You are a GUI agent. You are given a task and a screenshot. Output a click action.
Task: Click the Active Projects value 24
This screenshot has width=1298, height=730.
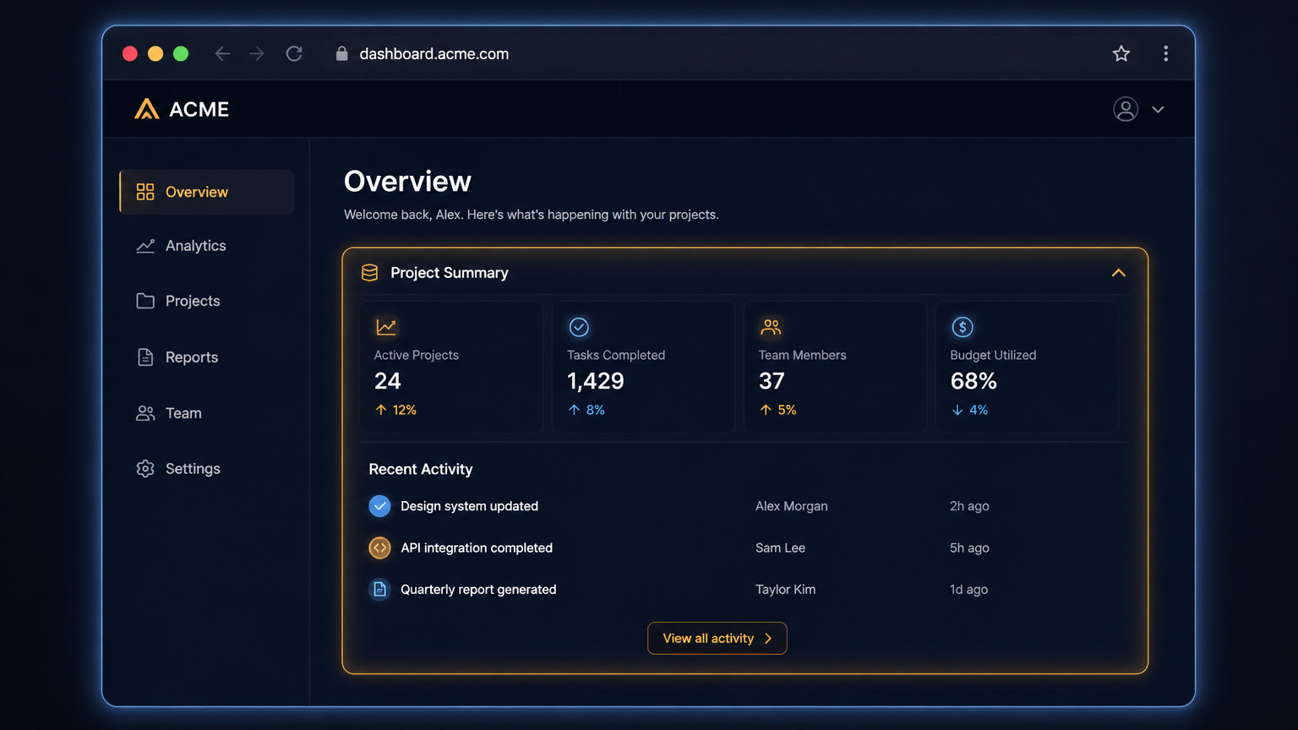388,381
